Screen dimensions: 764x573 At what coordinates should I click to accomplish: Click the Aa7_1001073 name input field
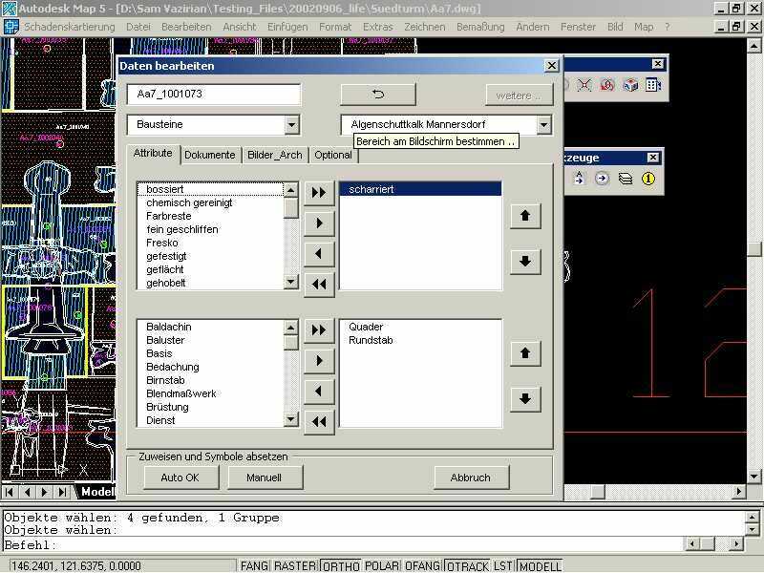[x=213, y=95]
